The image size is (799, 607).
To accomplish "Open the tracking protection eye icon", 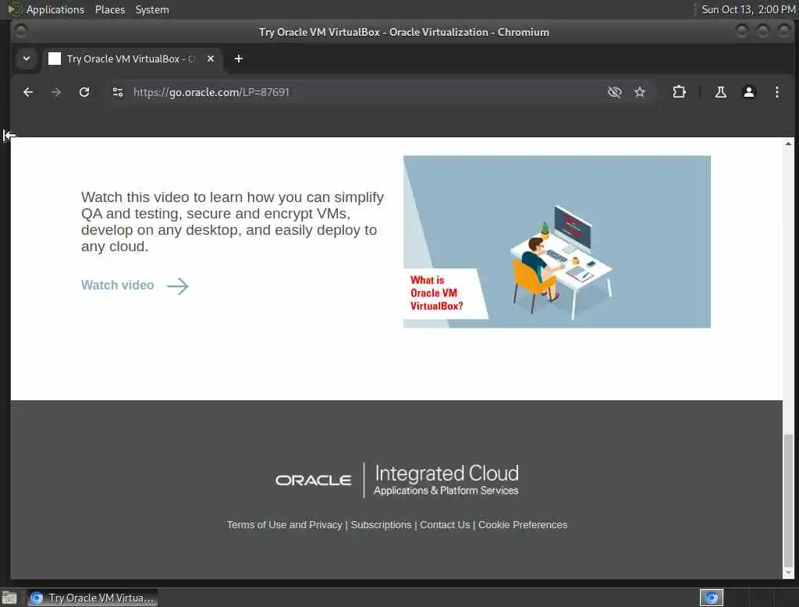I will (615, 92).
